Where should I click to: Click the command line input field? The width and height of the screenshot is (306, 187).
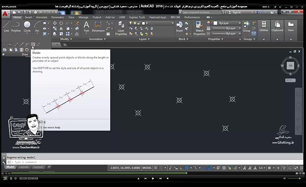click(155, 162)
